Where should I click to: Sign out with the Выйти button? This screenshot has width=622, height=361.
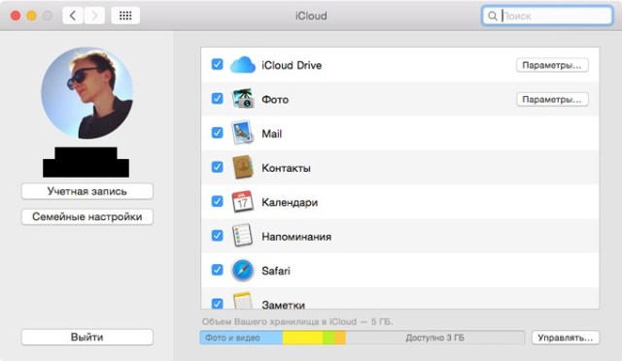[87, 337]
